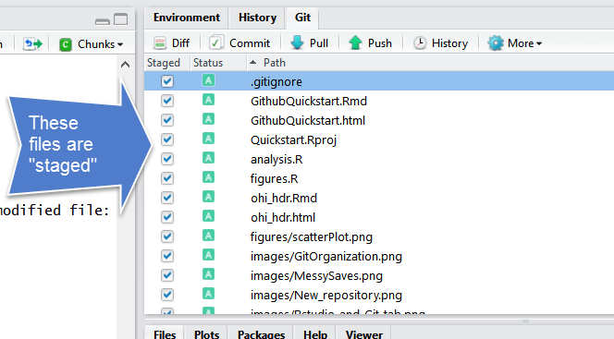Open the More dropdown arrow

[539, 43]
